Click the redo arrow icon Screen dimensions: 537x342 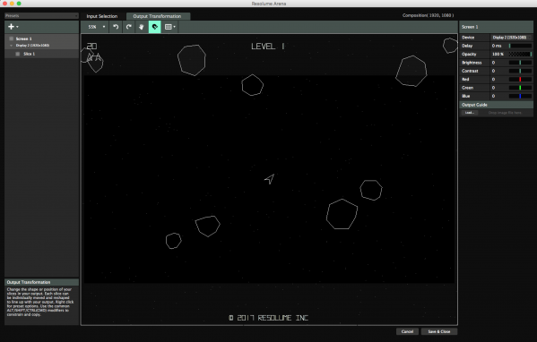click(x=129, y=27)
